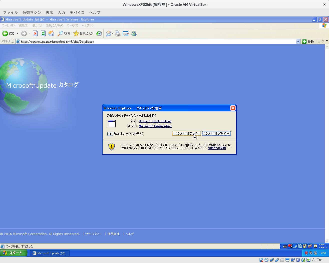Click the 使用条件 footer link

(113, 234)
